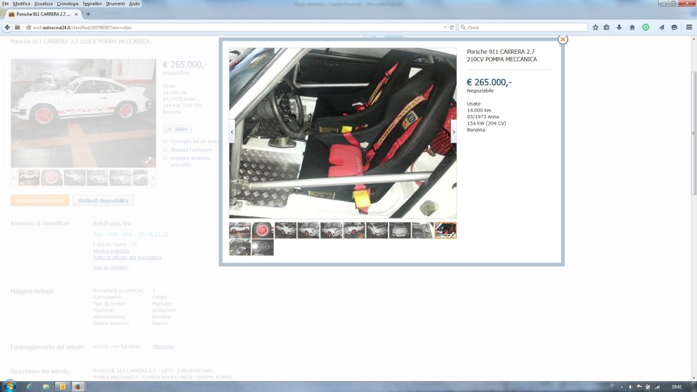Click the Segnala annuncio scorretto link
The width and height of the screenshot is (697, 392).
point(191,161)
